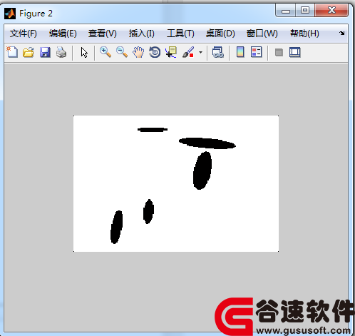Expand the Brush color dropdown arrow
This screenshot has height=336, width=355.
coord(200,52)
